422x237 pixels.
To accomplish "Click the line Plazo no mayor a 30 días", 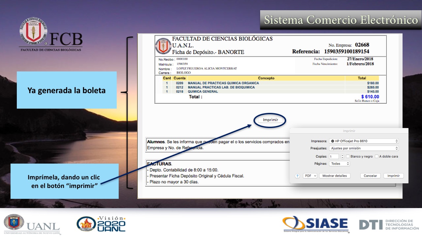I will click(x=173, y=182).
